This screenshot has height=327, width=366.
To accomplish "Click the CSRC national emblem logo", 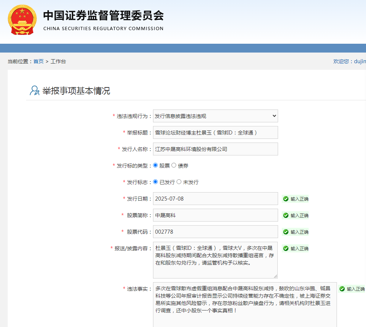I will (x=22, y=20).
